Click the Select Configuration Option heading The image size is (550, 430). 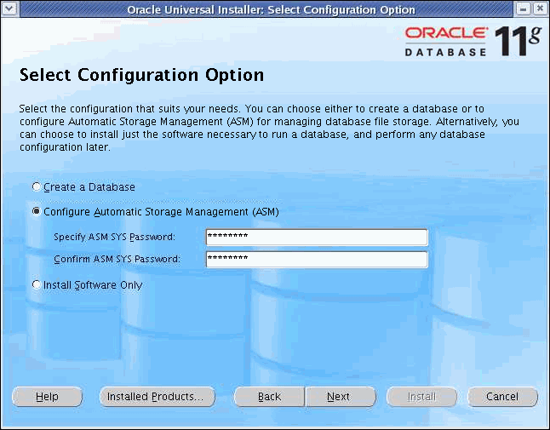click(141, 75)
